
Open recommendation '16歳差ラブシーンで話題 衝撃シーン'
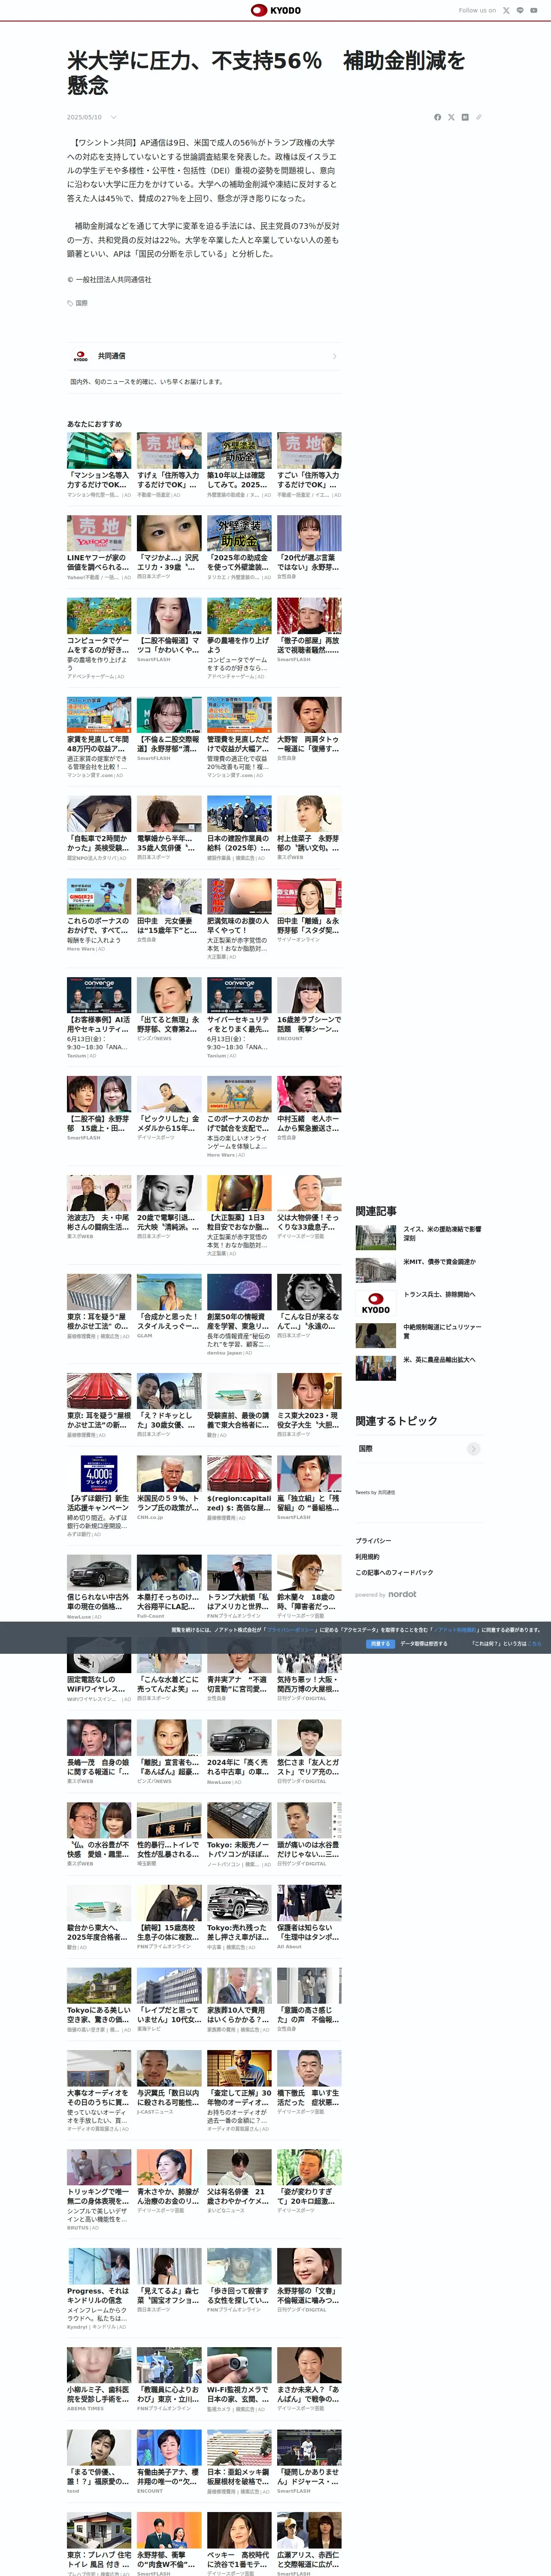(309, 1009)
